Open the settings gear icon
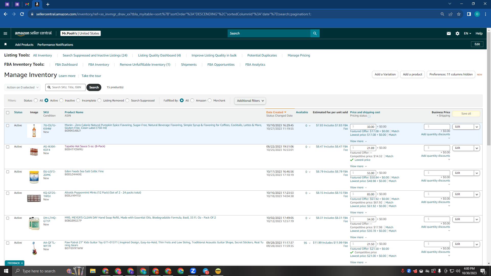This screenshot has width=491, height=276. pos(457,33)
